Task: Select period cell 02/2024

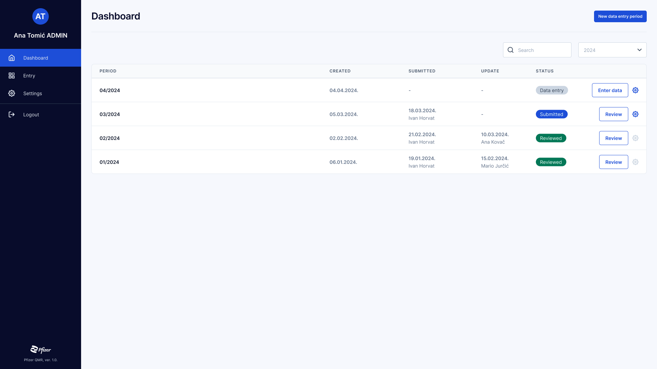Action: coord(109,138)
